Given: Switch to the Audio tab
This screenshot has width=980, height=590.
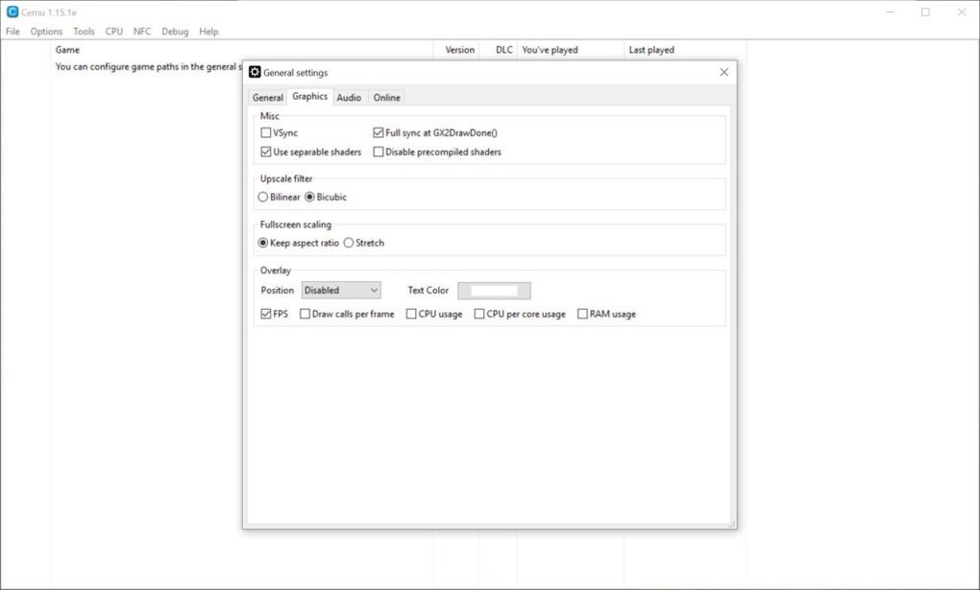Looking at the screenshot, I should point(349,98).
